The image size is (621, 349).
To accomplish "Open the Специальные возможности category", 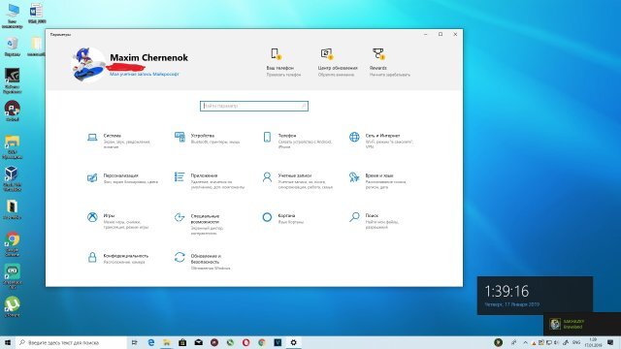I will 199,224.
